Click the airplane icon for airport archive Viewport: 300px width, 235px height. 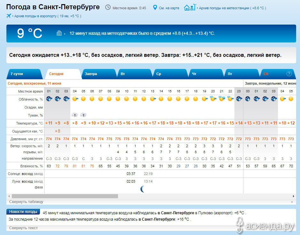click(9, 16)
